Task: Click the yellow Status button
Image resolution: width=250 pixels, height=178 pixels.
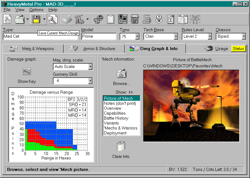Action: point(238,49)
